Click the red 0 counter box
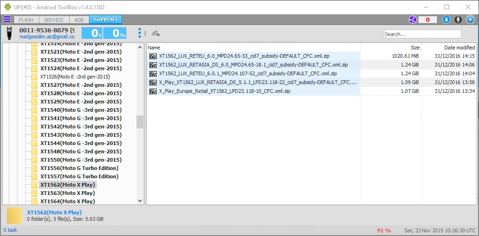Screen dimensions: 479x236 click(427, 19)
